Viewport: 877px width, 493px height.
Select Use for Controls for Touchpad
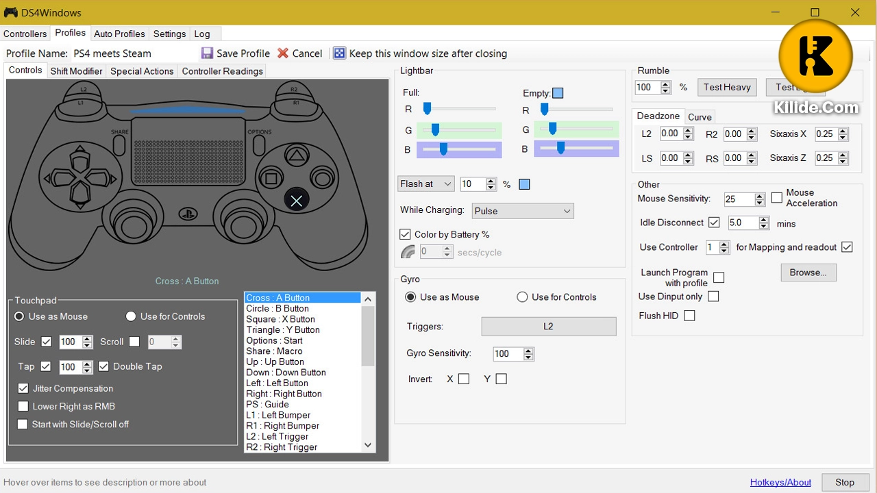pyautogui.click(x=131, y=316)
